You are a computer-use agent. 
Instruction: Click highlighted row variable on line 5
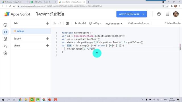tap(69, 46)
